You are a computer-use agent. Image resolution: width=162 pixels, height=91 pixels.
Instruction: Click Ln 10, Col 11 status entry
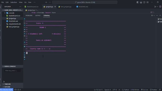point(98,90)
